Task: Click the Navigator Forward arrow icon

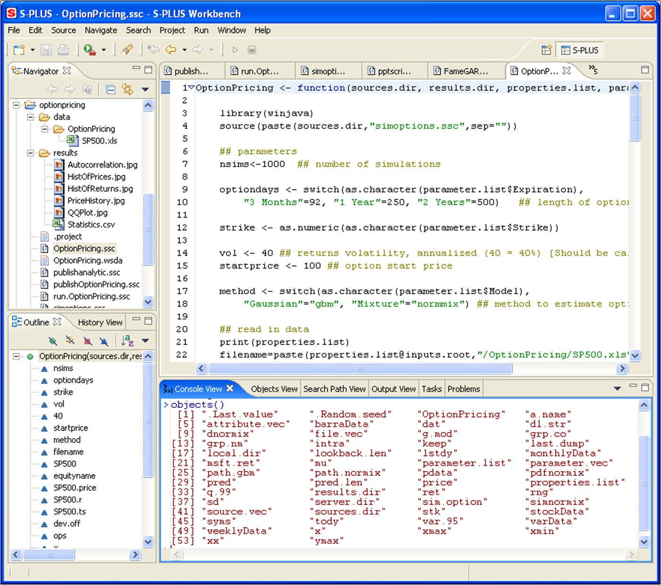Action: pyautogui.click(x=69, y=89)
